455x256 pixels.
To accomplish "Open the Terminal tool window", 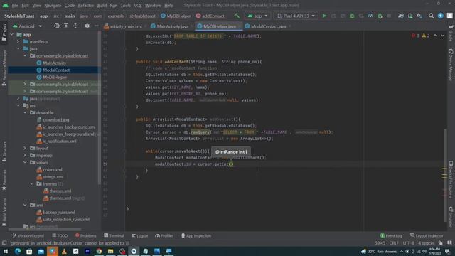I will coord(114,235).
